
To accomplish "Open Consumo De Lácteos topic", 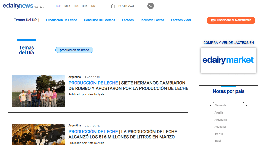I will (x=100, y=20).
